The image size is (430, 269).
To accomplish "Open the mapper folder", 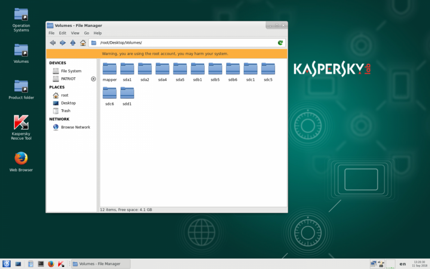I will pos(109,69).
